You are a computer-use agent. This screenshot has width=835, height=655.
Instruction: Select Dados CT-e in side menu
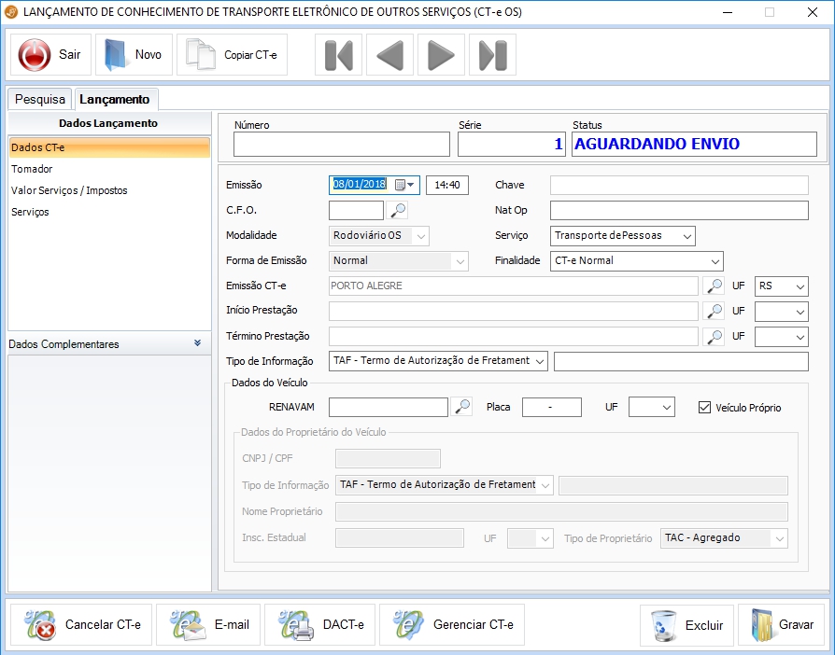109,148
